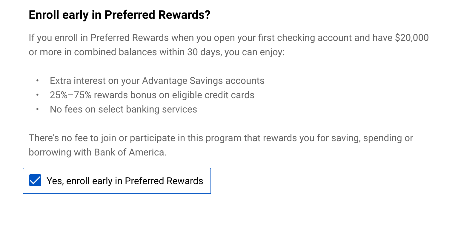The height and width of the screenshot is (225, 461).
Task: Click the "30 days" text
Action: tap(204, 52)
